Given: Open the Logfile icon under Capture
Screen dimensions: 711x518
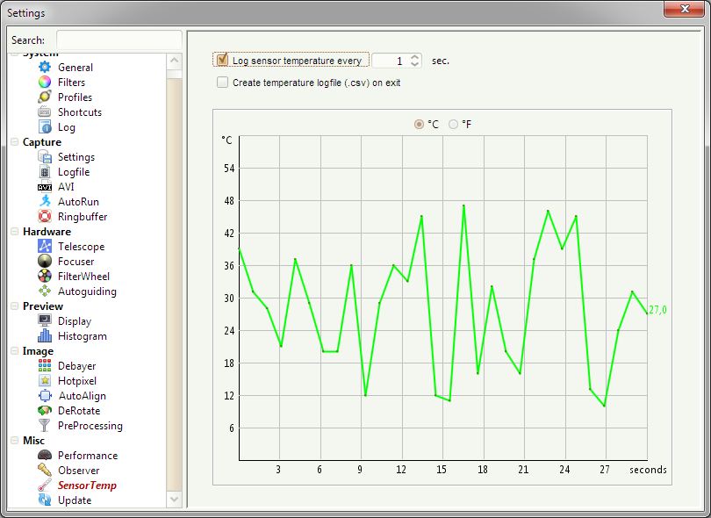Looking at the screenshot, I should point(45,172).
